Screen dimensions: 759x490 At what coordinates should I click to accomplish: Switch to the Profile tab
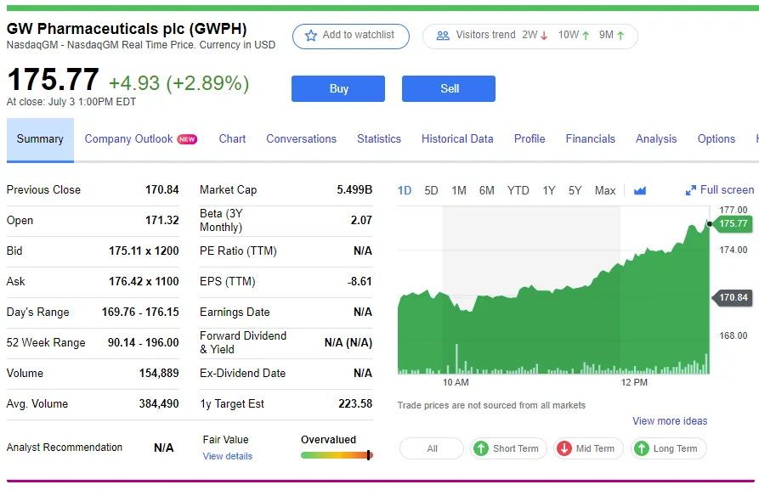click(x=530, y=138)
